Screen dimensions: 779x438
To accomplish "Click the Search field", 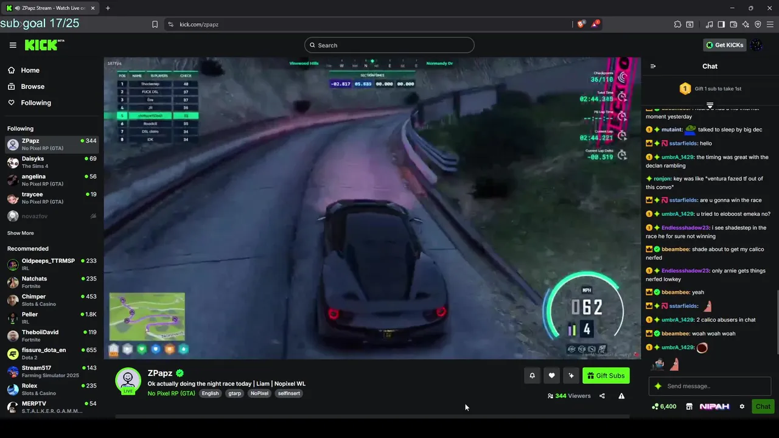I will point(389,45).
